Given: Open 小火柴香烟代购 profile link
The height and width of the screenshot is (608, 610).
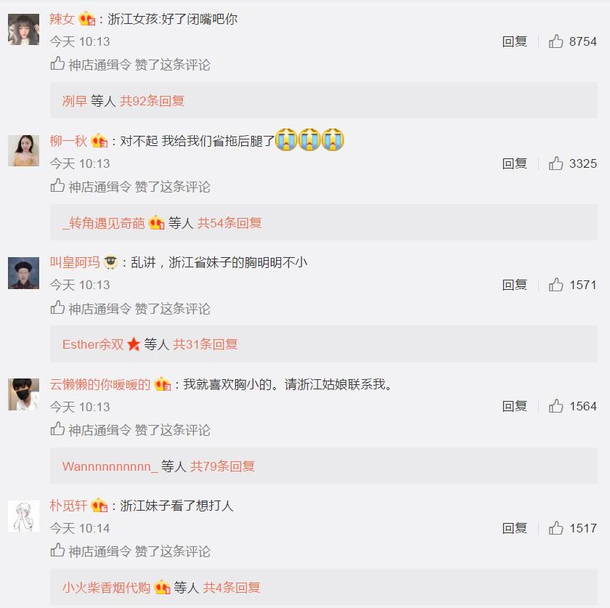Looking at the screenshot, I should click(106, 588).
